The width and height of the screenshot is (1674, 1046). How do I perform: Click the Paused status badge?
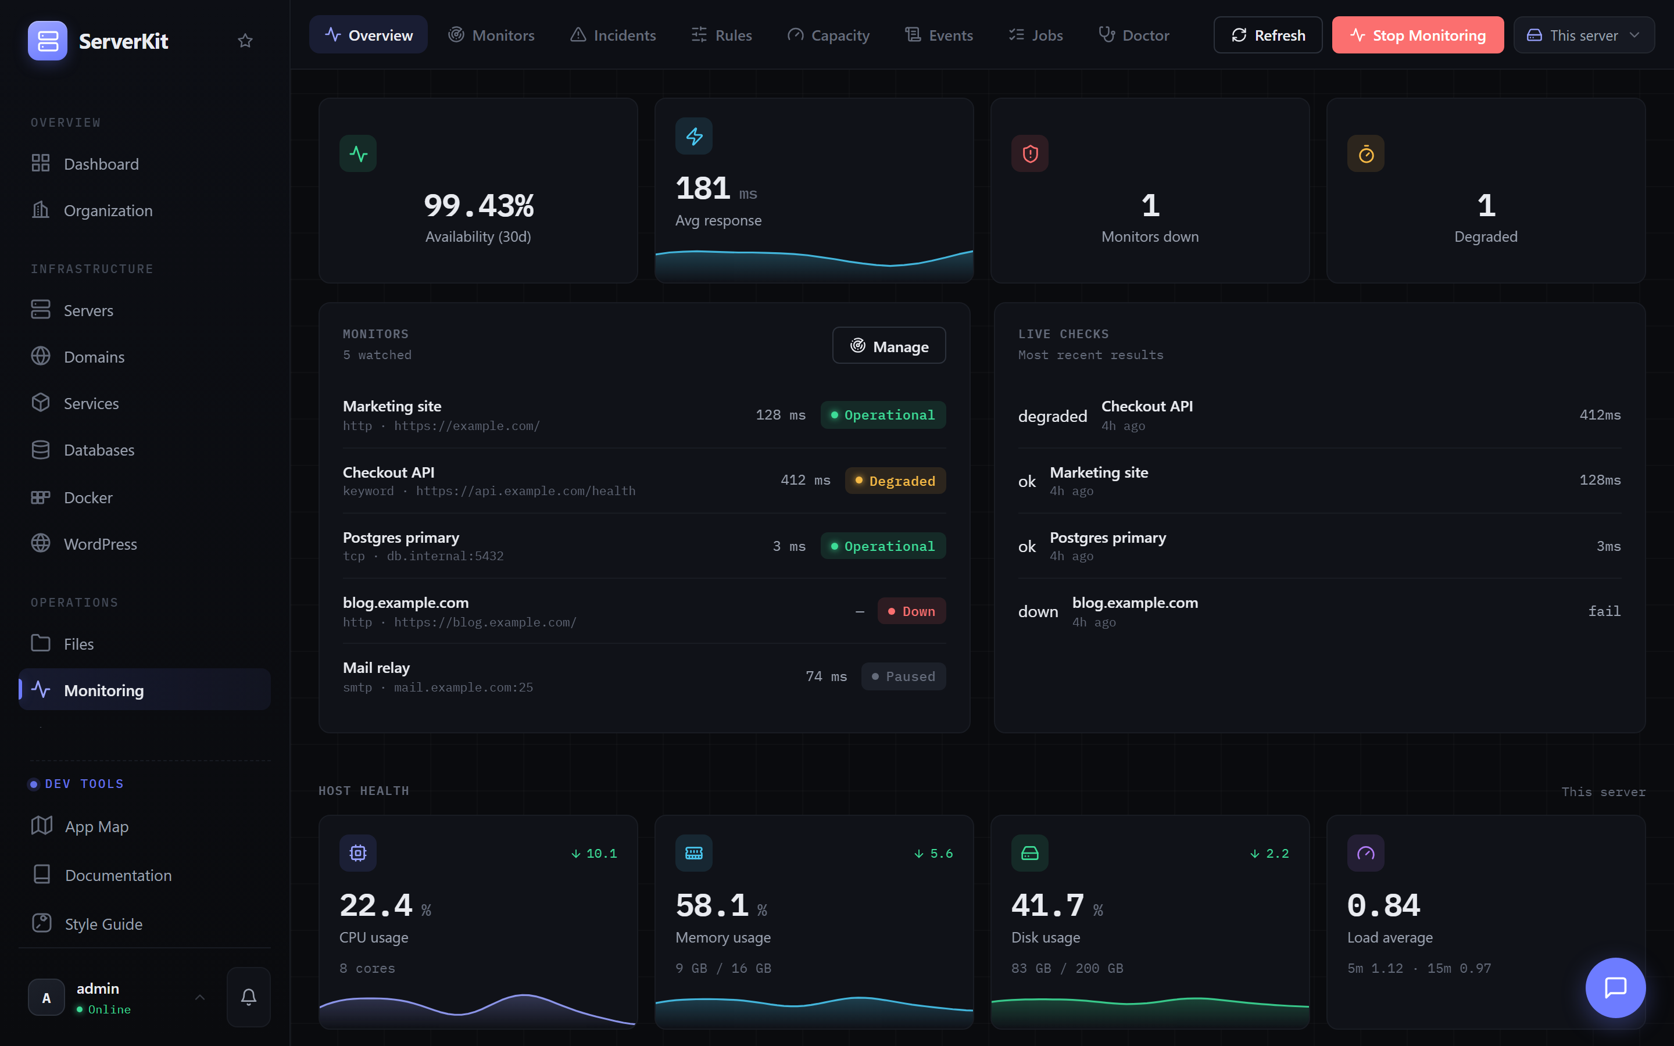point(903,676)
